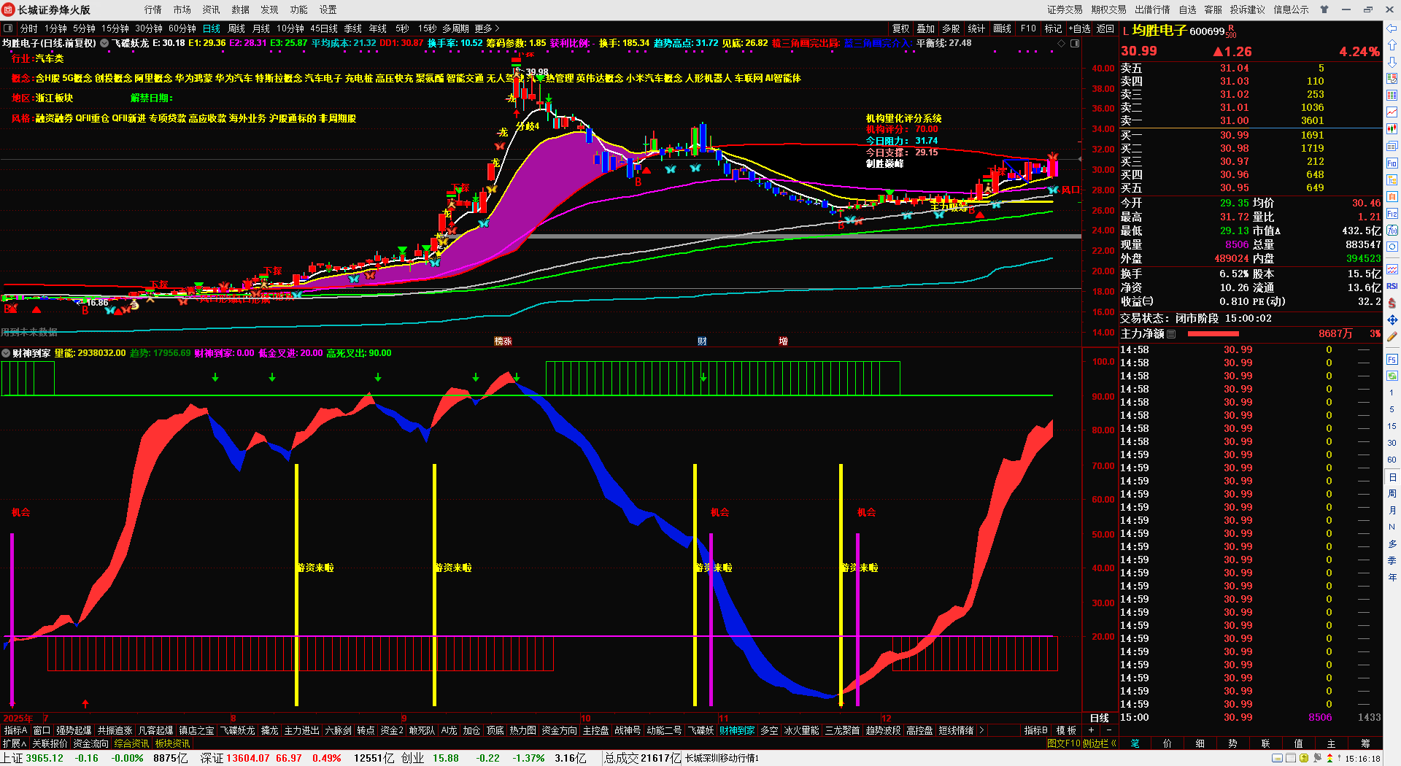Click the formula fx sidebar icon
This screenshot has width=1401, height=766.
point(1392,231)
